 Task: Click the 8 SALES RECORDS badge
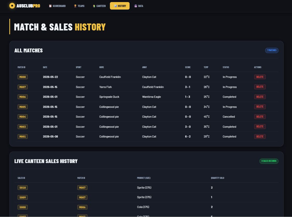[x=269, y=161]
